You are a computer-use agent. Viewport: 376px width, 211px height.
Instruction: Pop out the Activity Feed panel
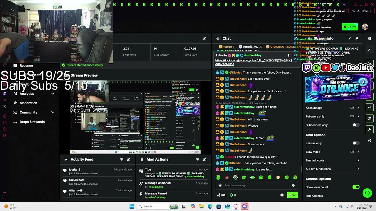(x=129, y=159)
